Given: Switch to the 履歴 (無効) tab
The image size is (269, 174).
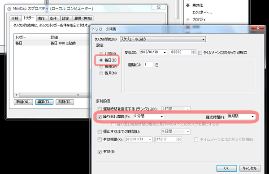Looking at the screenshot, I should (x=83, y=18).
